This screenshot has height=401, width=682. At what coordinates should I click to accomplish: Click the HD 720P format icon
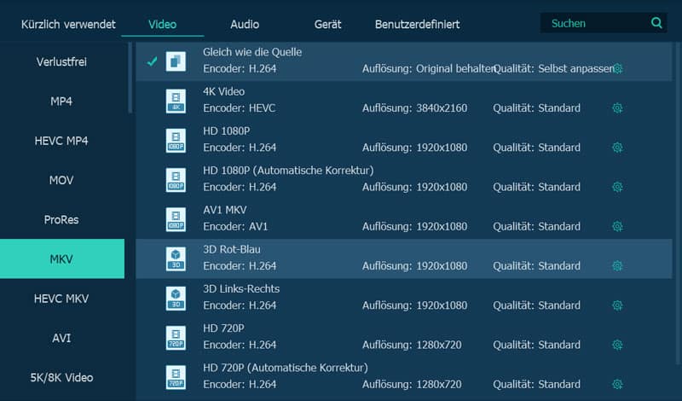pyautogui.click(x=176, y=338)
